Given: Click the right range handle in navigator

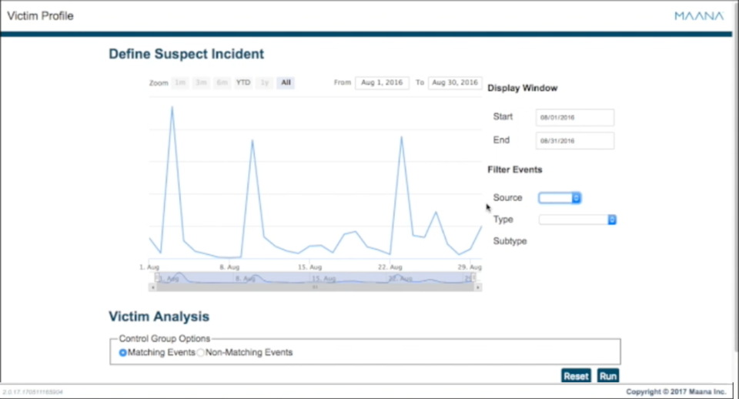Looking at the screenshot, I should (473, 277).
